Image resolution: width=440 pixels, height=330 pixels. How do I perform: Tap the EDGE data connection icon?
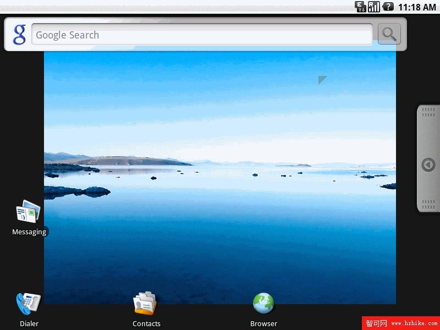click(360, 7)
